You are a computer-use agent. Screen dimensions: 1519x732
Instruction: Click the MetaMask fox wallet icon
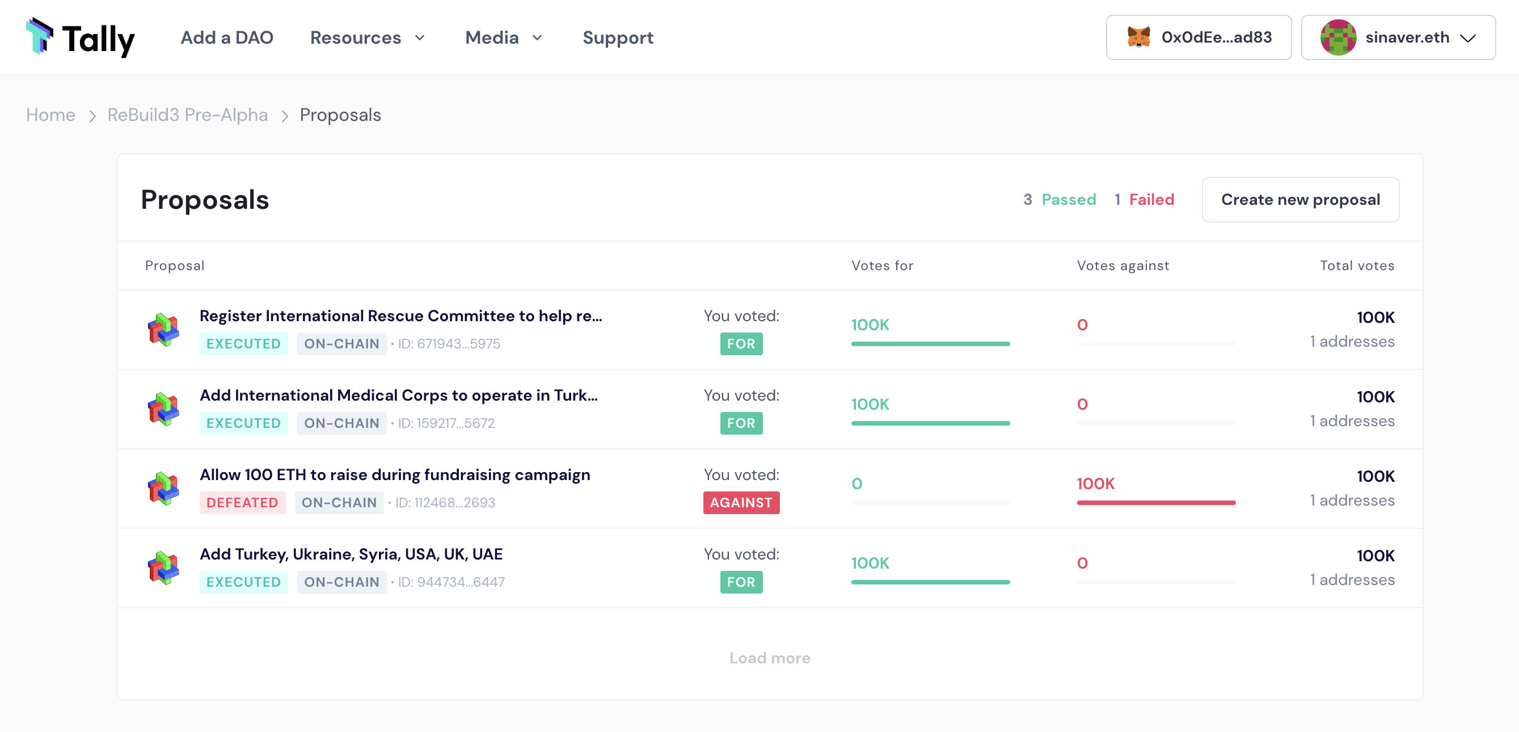[1138, 37]
